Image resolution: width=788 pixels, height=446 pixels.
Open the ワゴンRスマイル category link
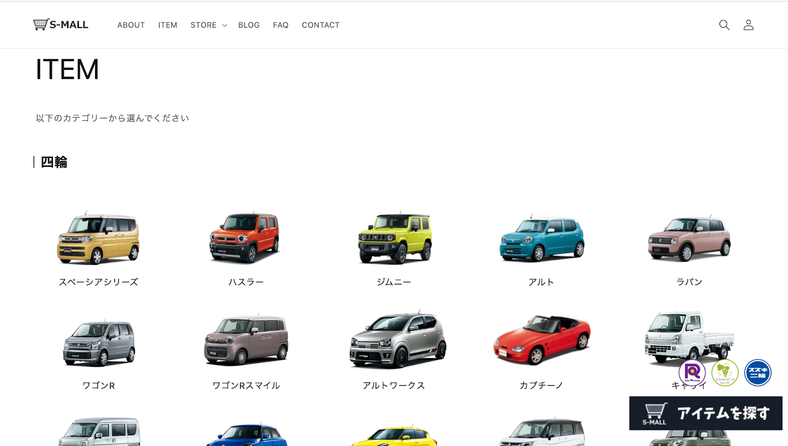coord(246,385)
